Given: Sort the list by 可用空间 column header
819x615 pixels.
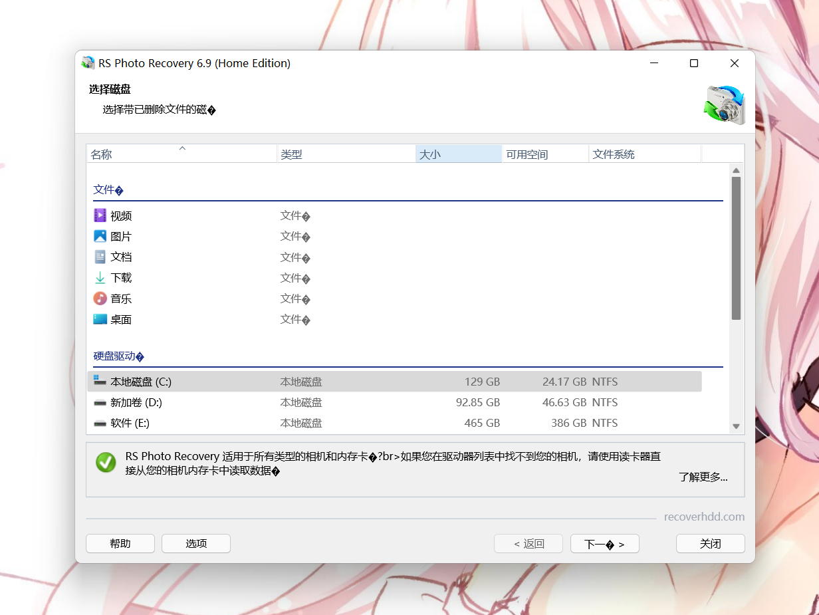Looking at the screenshot, I should tap(545, 154).
